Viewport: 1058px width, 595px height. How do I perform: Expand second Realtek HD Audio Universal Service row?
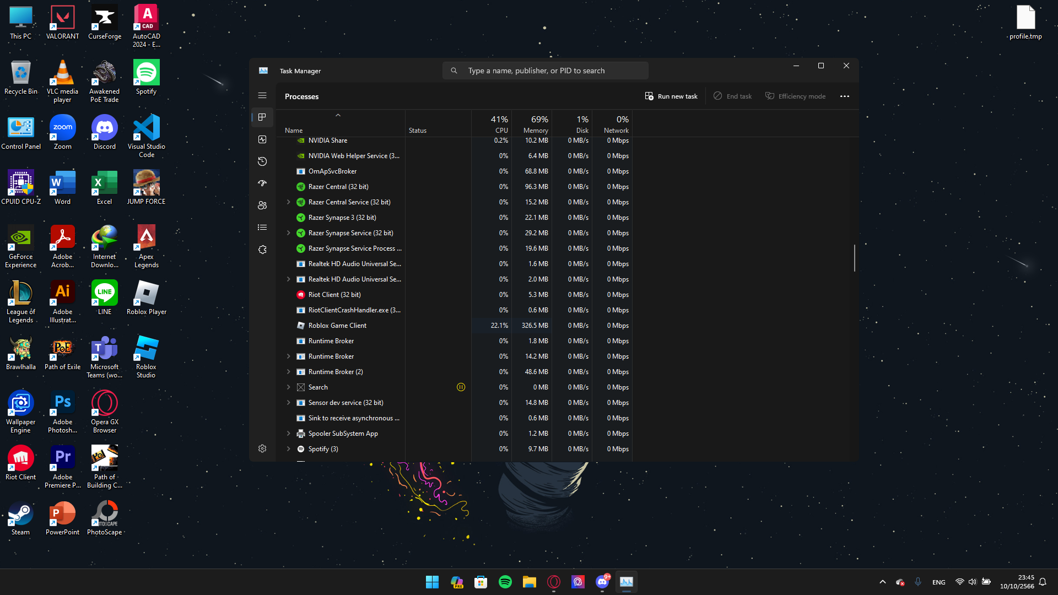(288, 279)
